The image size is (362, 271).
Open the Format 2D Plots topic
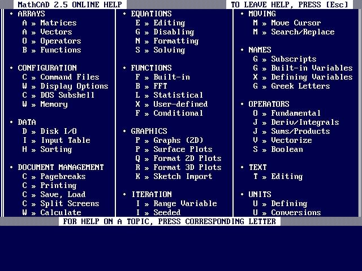(x=187, y=158)
